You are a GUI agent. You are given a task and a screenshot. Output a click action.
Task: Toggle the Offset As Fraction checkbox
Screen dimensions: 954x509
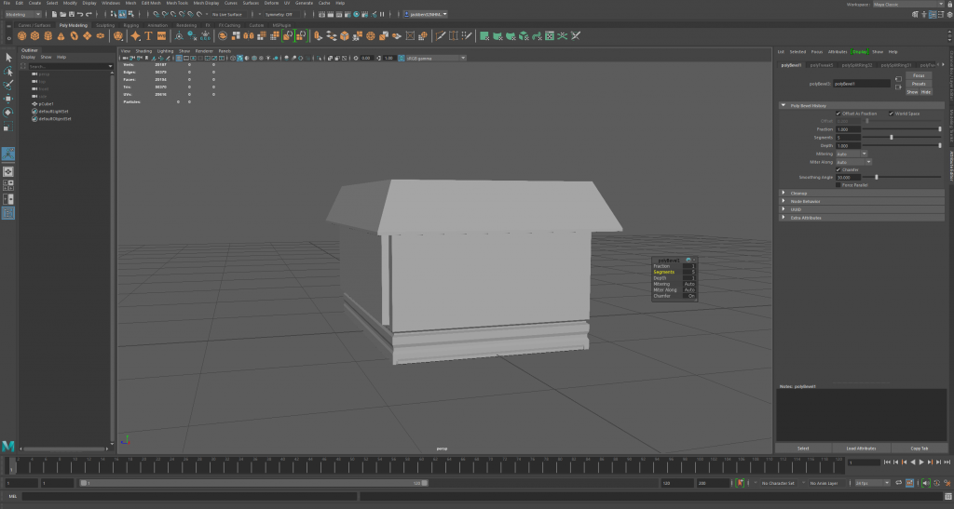point(838,114)
